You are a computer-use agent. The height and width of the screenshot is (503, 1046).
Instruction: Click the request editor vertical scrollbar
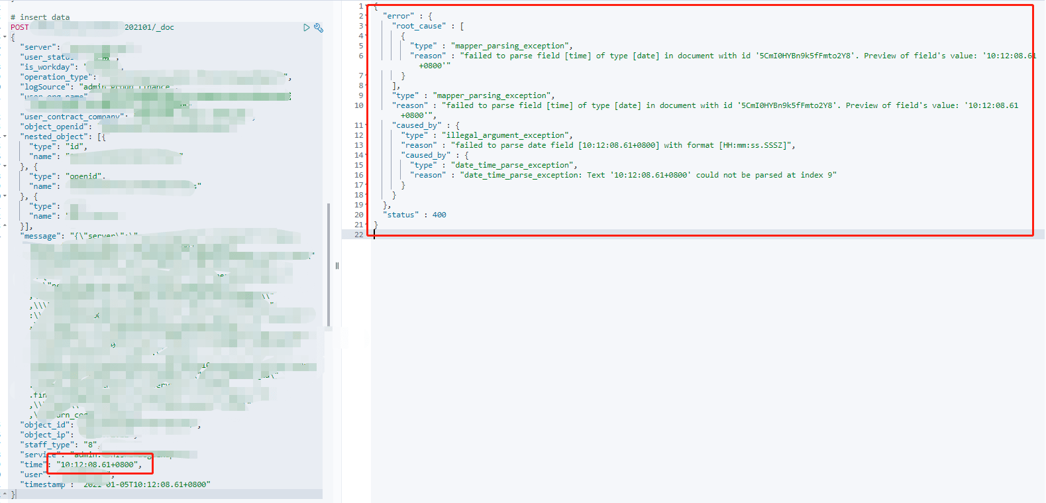click(x=329, y=265)
